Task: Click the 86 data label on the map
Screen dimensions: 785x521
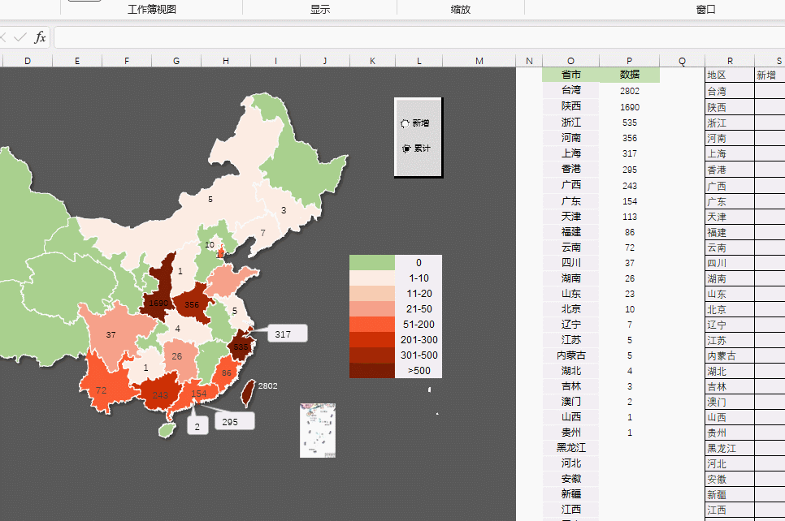Action: pos(227,373)
